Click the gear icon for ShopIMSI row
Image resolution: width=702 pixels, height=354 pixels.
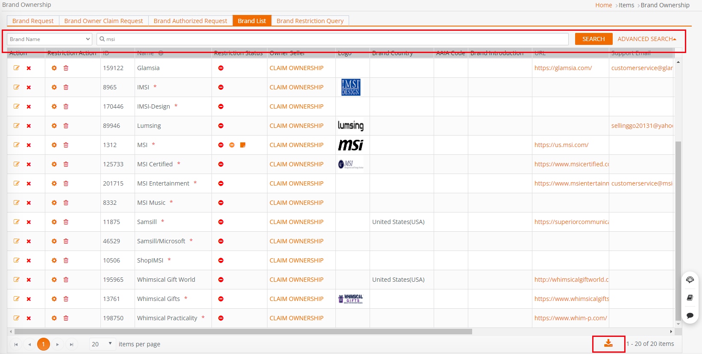(54, 260)
